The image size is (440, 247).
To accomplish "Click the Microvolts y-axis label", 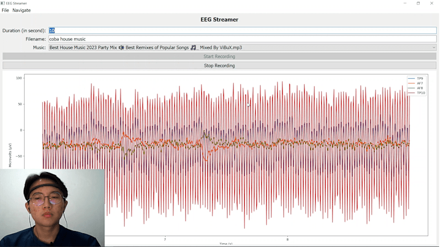I will coord(10,155).
